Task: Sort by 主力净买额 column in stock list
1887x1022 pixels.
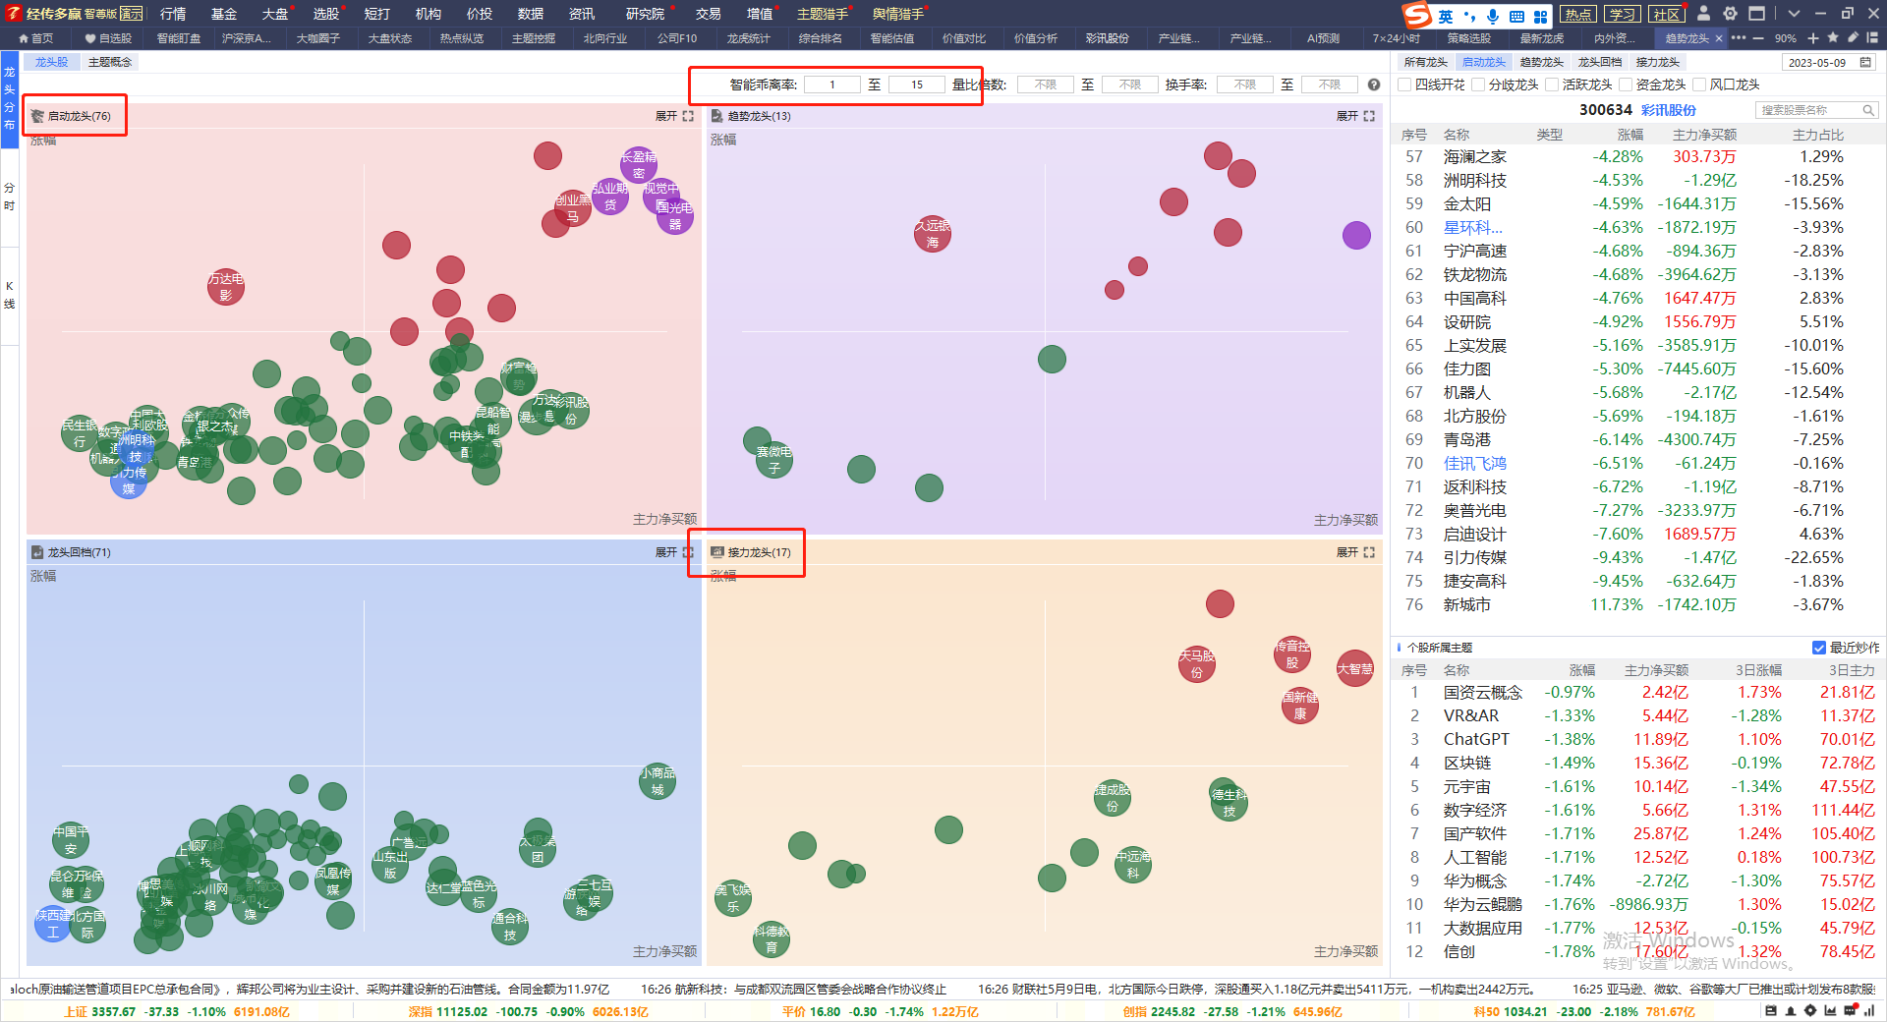Action: pos(1704,135)
